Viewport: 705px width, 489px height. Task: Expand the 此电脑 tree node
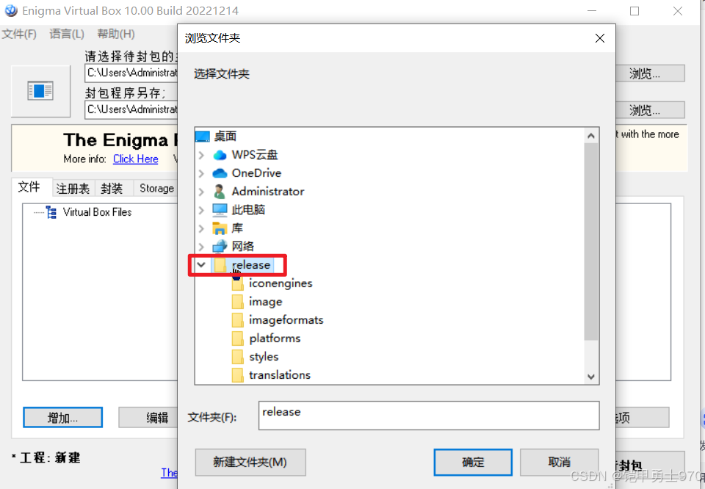[201, 210]
